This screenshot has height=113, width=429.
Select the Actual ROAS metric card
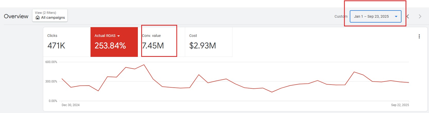point(114,42)
